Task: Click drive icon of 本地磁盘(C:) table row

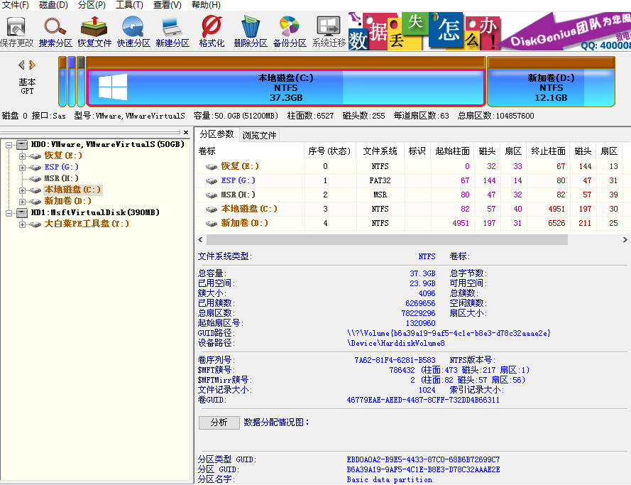Action: [x=212, y=209]
